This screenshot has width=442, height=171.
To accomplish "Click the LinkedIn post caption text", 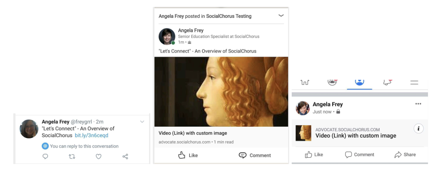I will (207, 51).
